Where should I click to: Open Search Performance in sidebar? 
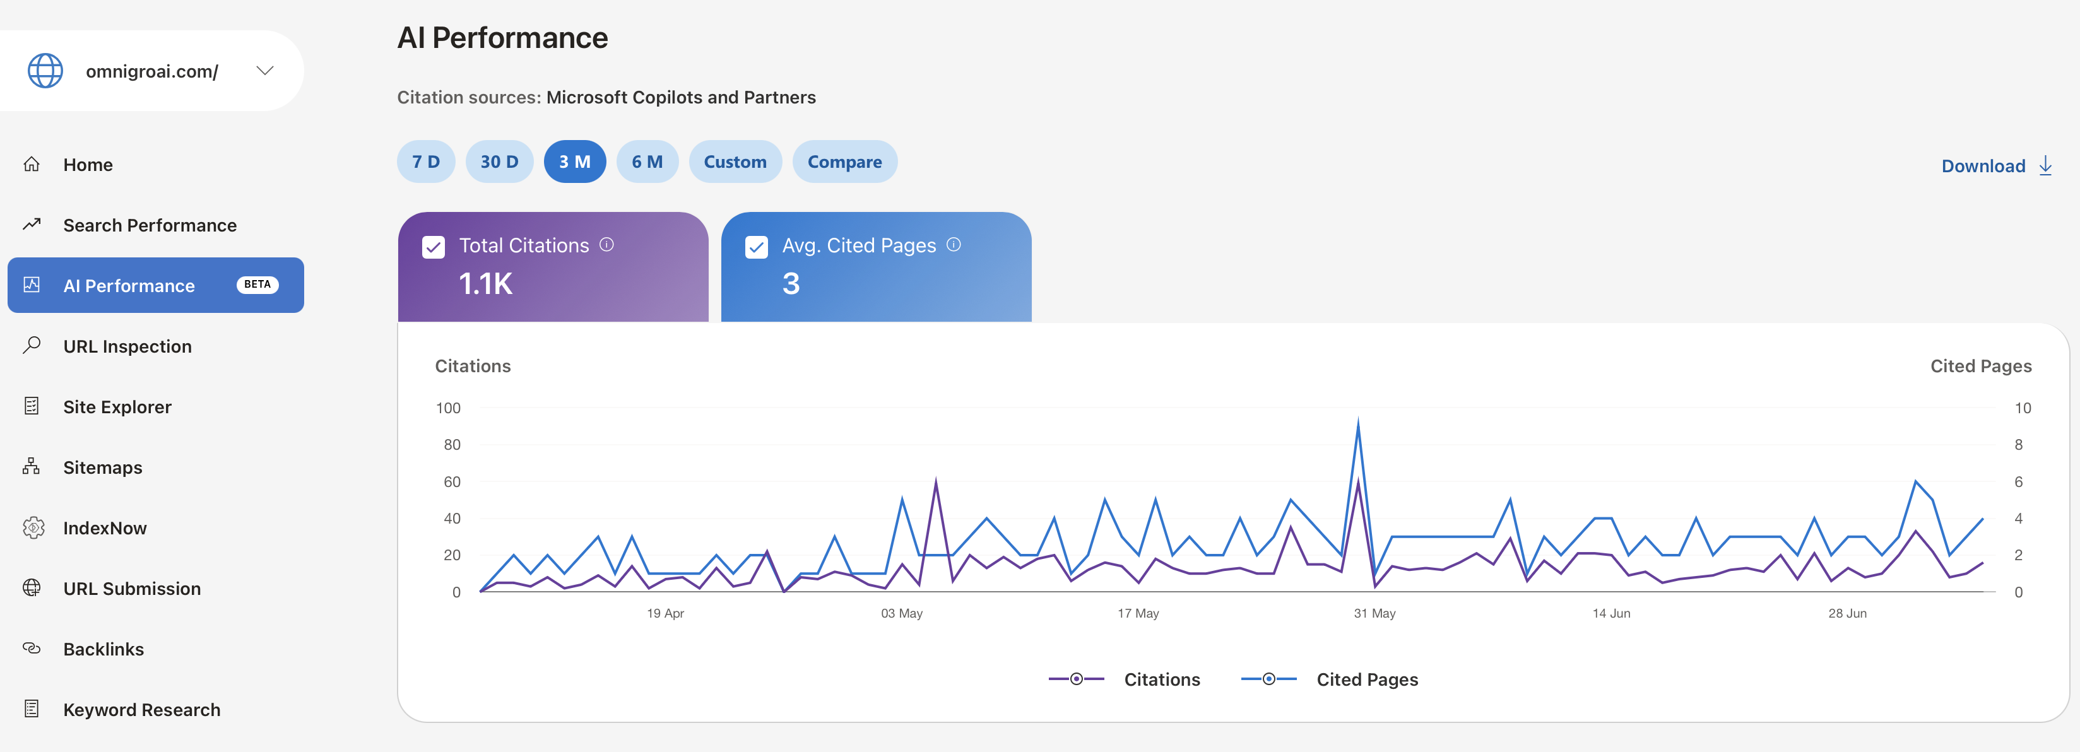[x=150, y=225]
